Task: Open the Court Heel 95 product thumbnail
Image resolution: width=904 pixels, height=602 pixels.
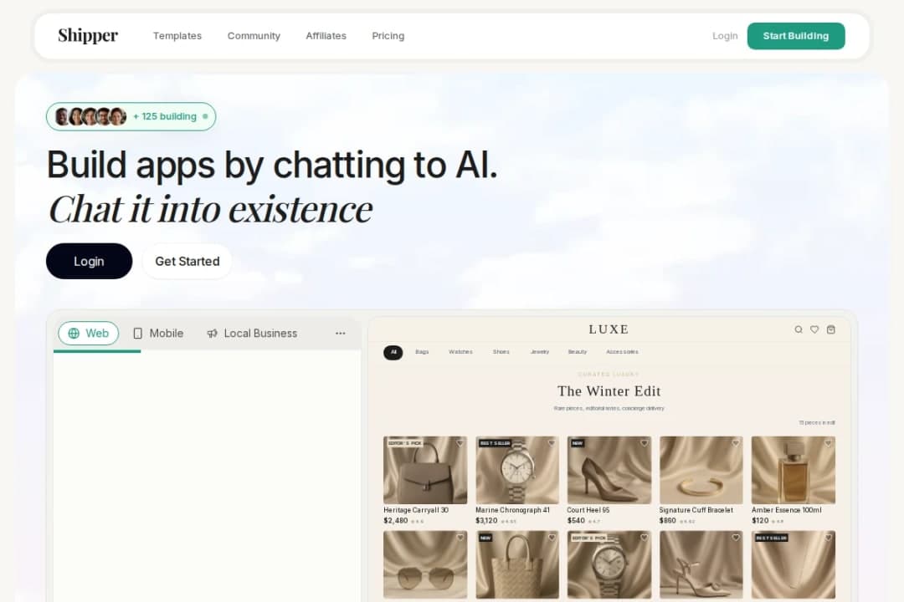Action: tap(609, 470)
